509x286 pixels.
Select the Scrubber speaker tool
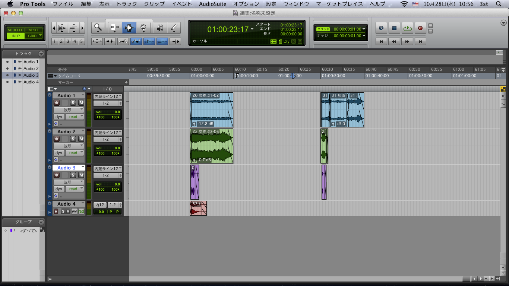click(160, 28)
